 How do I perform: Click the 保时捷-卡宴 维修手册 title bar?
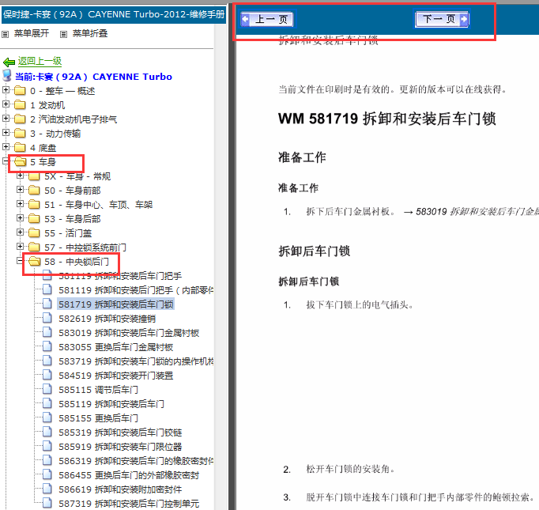114,14
